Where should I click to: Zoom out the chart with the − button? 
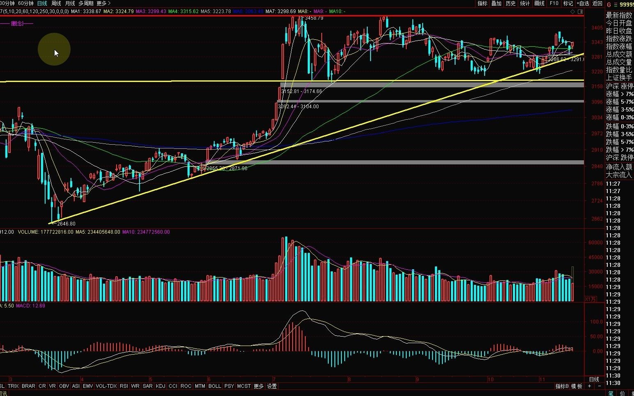click(599, 386)
